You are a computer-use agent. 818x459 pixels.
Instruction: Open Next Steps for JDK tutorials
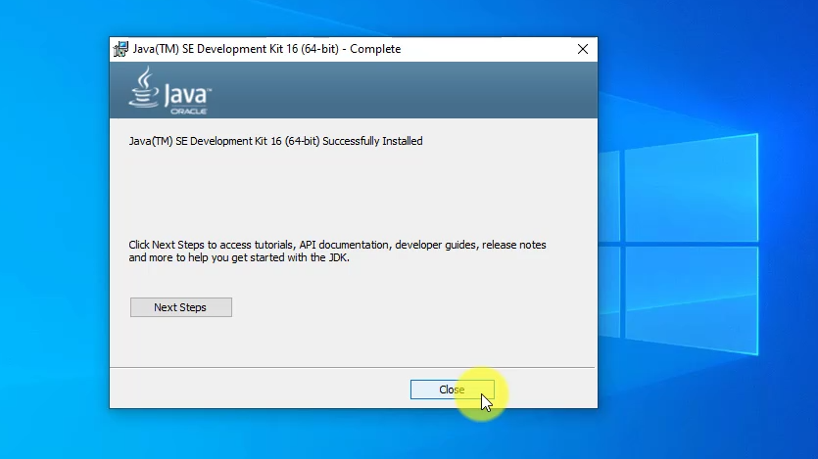[181, 307]
